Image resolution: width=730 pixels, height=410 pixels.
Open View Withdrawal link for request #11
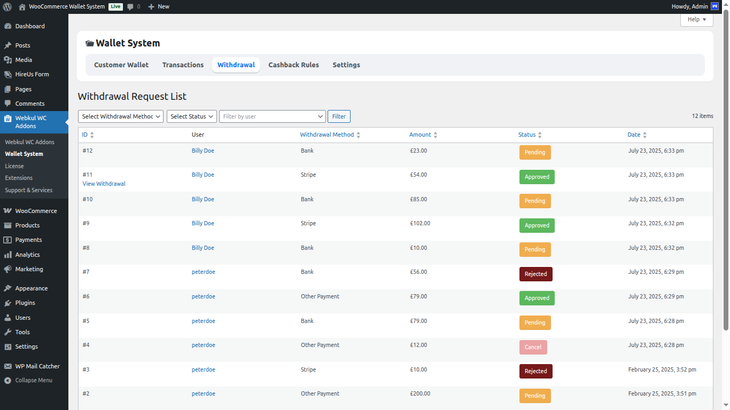pos(104,184)
